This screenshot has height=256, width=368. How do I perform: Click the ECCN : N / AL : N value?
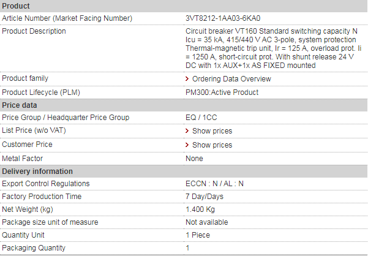[214, 184]
